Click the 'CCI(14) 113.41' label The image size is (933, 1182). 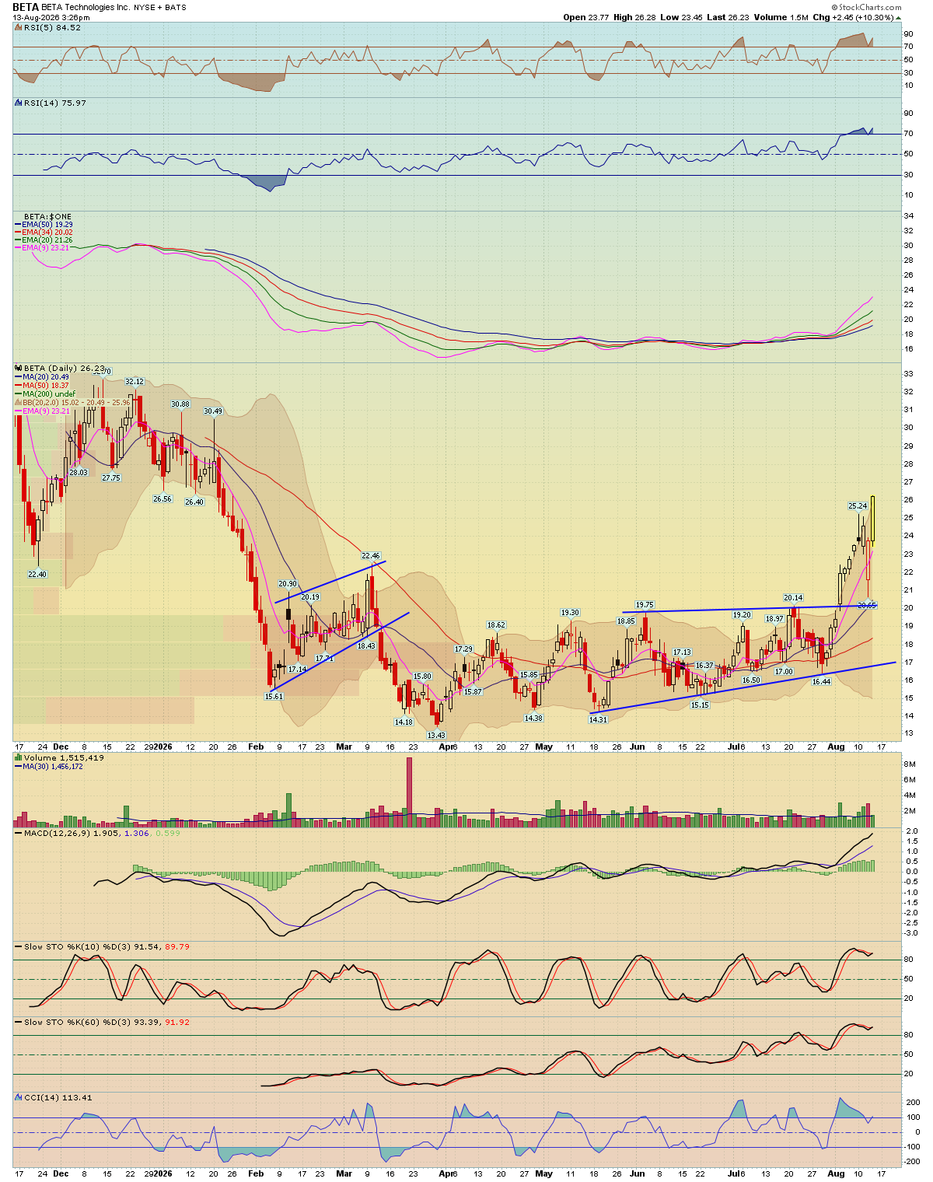[58, 1097]
